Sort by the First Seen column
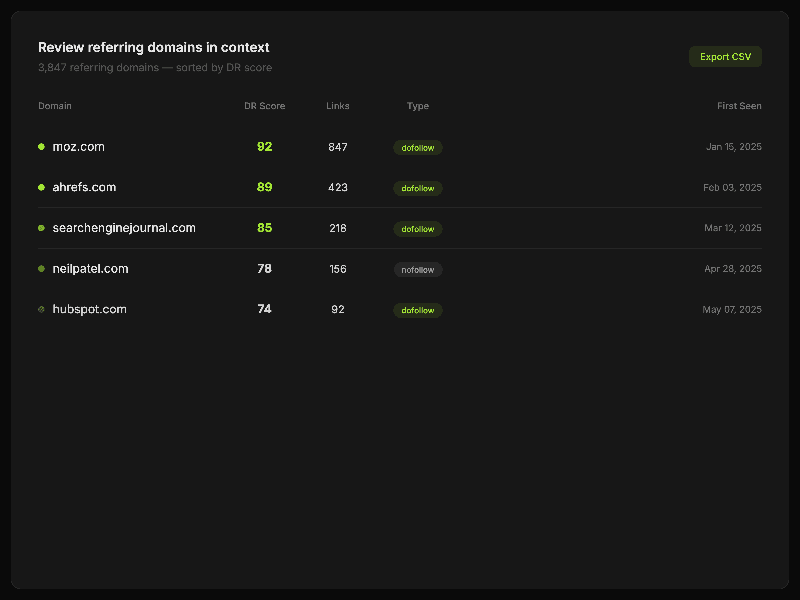The width and height of the screenshot is (800, 600). [x=739, y=106]
